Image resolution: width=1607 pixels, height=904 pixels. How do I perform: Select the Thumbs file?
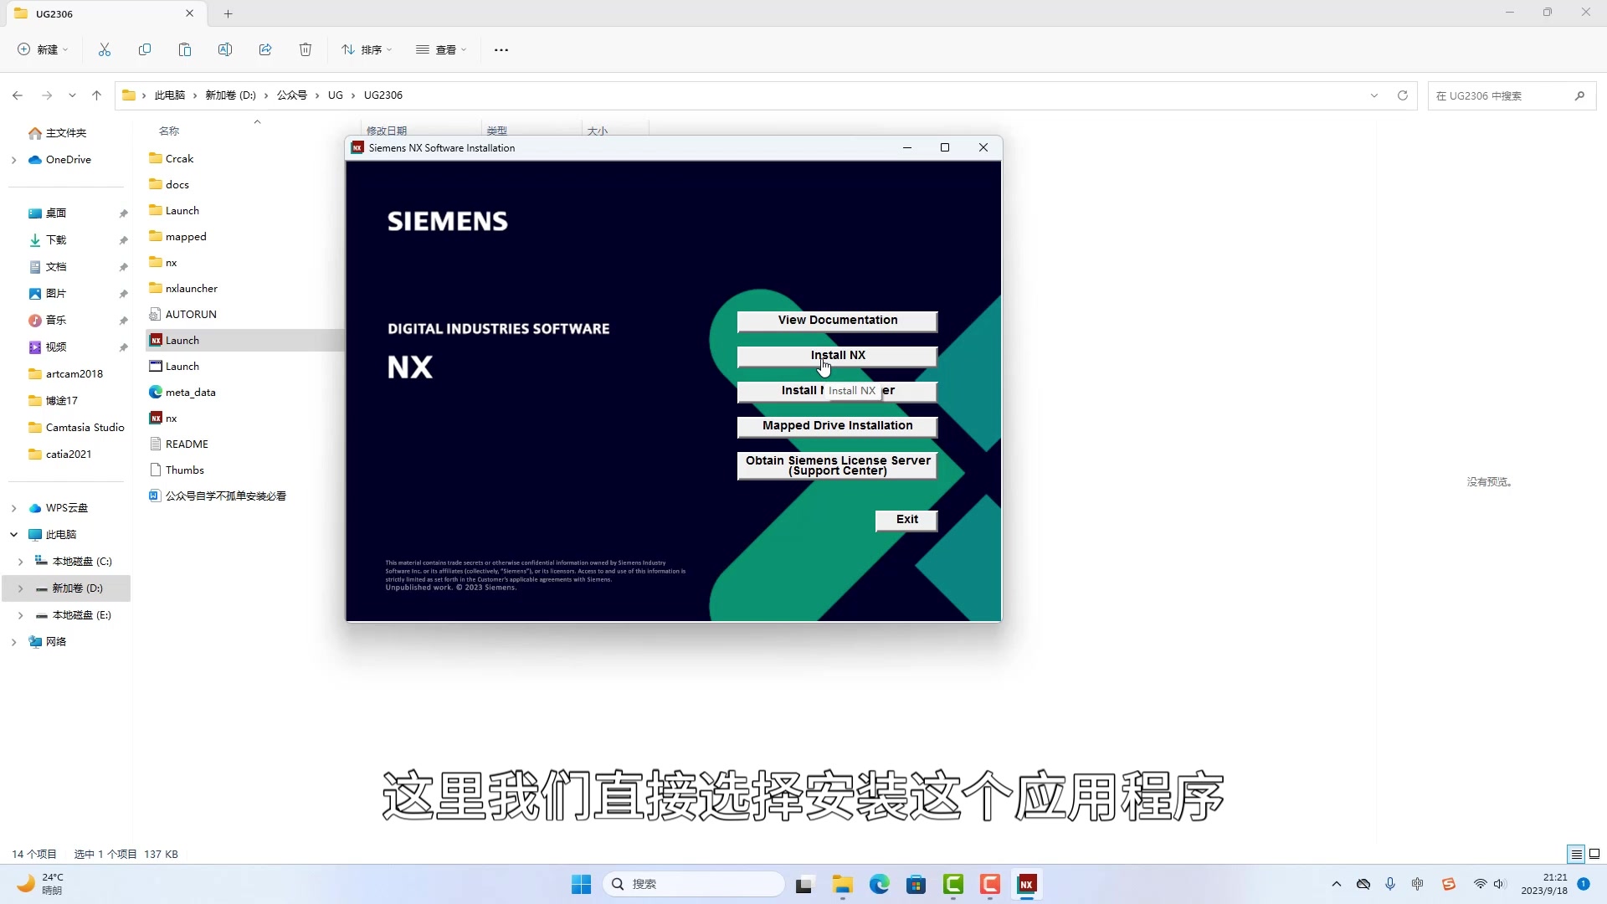[185, 470]
